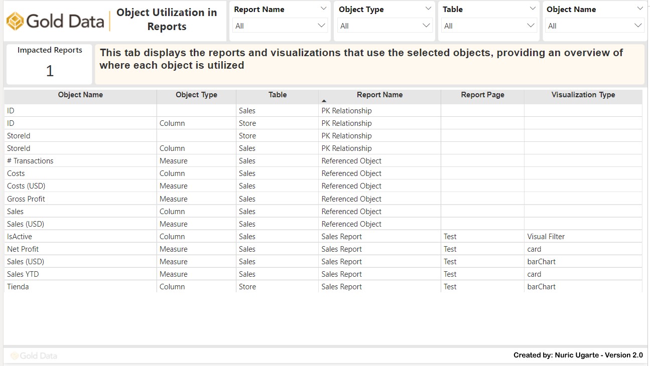
Task: Click the Gold Data logo in header
Action: point(57,21)
